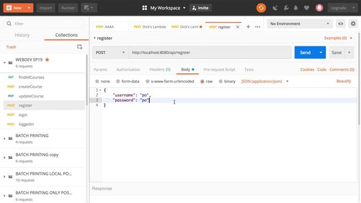Open the satellite capture requests icon
This screenshot has width=361, height=203.
[x=275, y=8]
